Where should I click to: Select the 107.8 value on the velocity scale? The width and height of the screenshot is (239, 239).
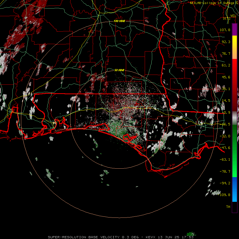click(225, 30)
